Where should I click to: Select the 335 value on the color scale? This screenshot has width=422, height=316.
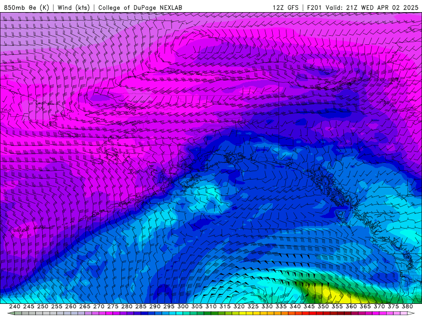(281, 307)
